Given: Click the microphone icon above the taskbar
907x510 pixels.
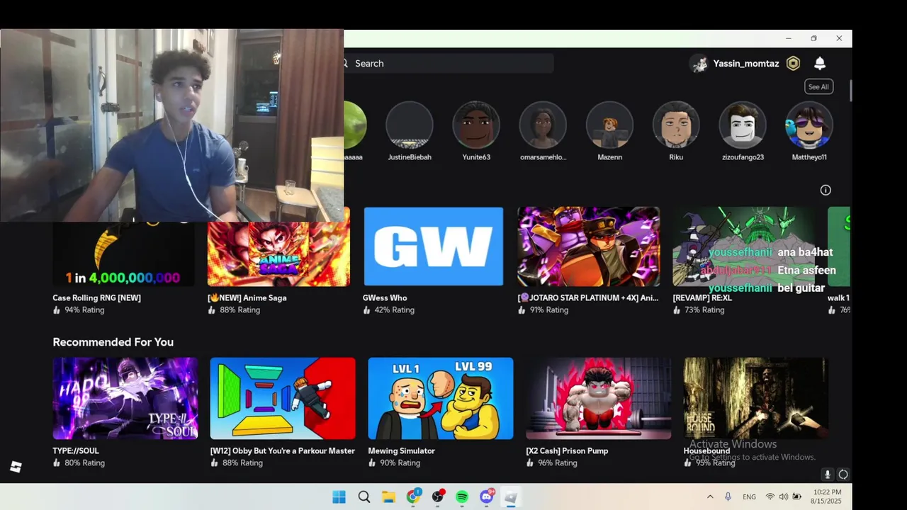Looking at the screenshot, I should pos(827,475).
